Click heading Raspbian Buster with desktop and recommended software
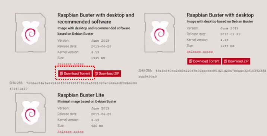This screenshot has height=136, width=267. click(96, 18)
